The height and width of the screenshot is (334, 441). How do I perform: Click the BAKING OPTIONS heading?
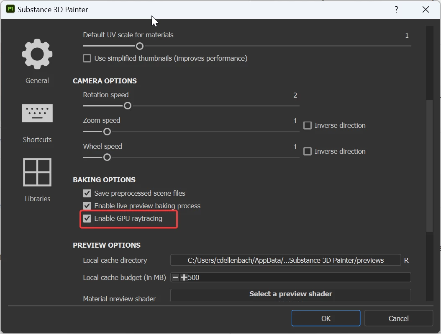click(x=104, y=180)
